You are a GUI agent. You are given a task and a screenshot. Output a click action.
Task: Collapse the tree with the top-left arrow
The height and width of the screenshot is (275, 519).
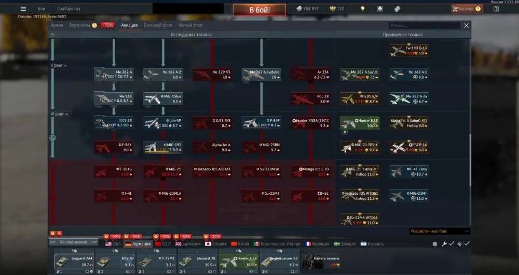(52, 35)
